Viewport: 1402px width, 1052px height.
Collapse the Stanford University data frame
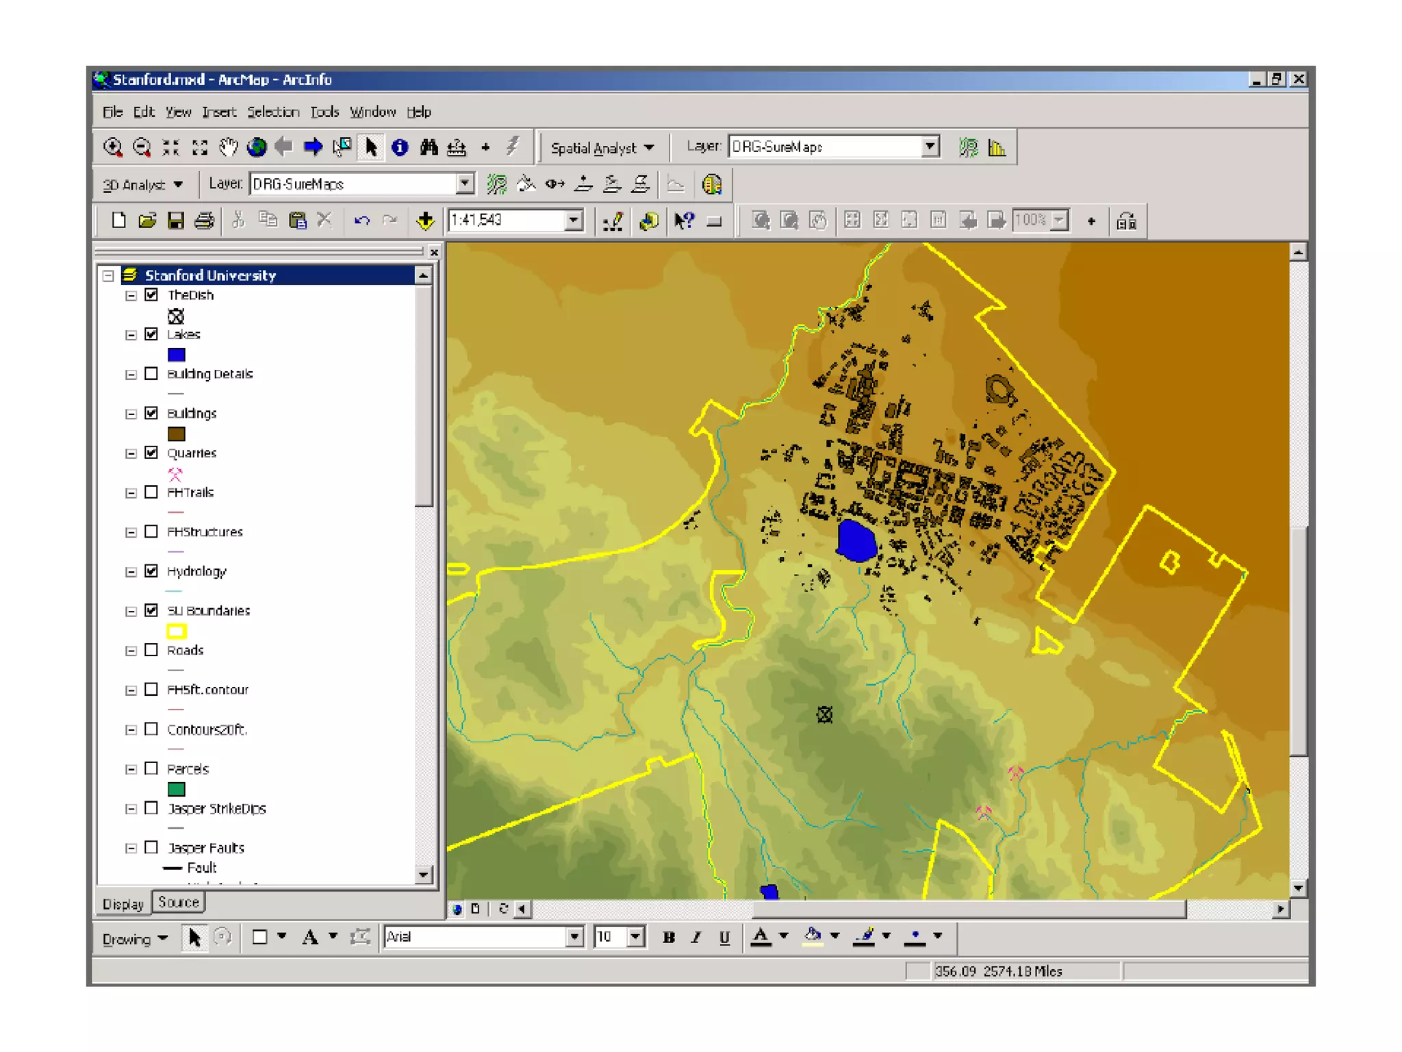pyautogui.click(x=108, y=275)
